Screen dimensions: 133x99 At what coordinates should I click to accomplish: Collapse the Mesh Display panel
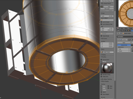coord(101,81)
